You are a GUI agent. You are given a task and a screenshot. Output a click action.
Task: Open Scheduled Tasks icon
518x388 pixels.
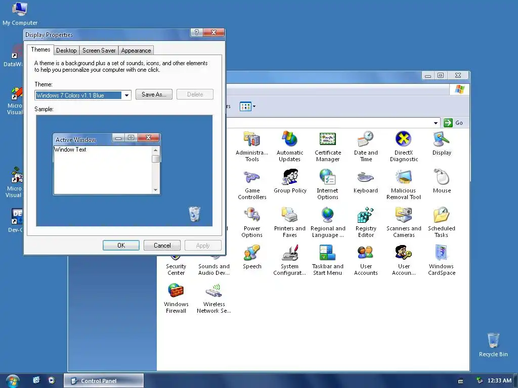pyautogui.click(x=442, y=222)
